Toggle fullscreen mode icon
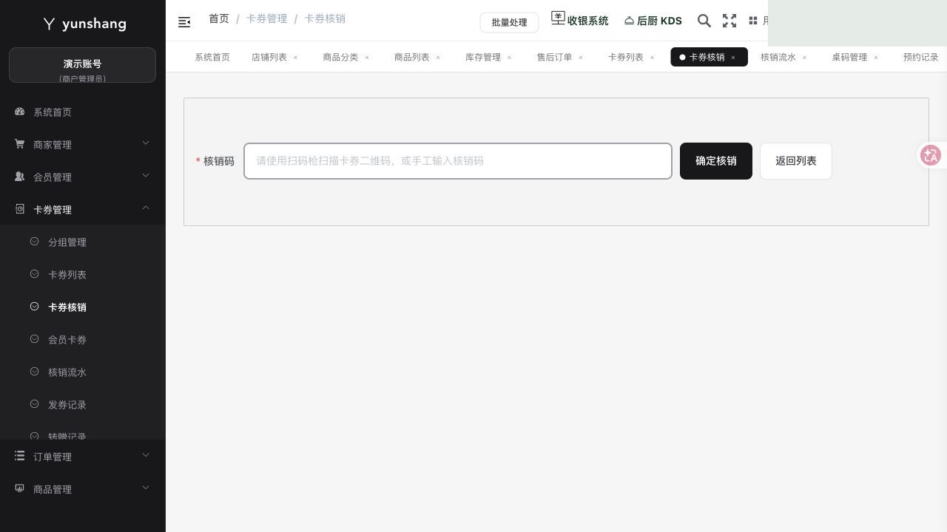 pyautogui.click(x=729, y=21)
